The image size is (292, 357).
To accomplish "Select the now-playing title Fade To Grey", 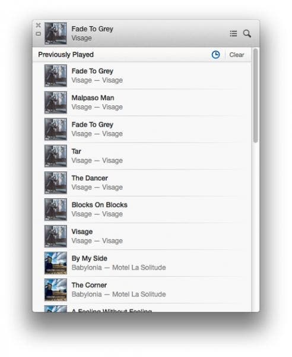I will tap(92, 29).
